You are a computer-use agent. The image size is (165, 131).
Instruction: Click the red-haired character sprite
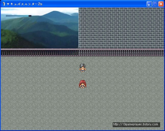(82, 84)
